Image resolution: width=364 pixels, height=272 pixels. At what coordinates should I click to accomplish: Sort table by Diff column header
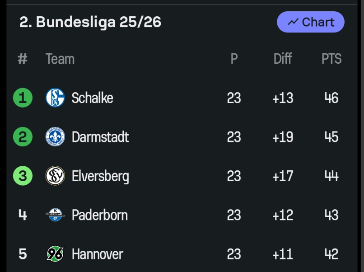click(283, 59)
